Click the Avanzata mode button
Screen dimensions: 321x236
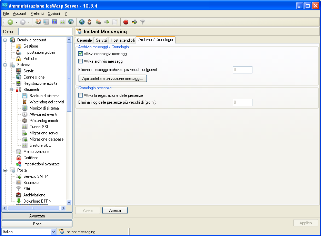click(37, 216)
